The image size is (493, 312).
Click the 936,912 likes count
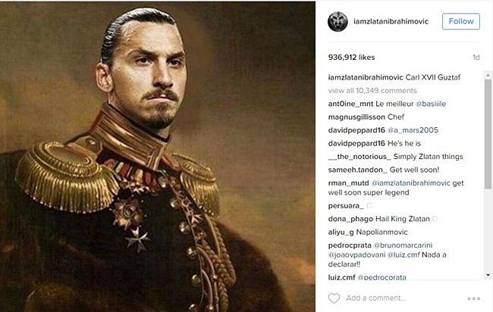pos(351,58)
